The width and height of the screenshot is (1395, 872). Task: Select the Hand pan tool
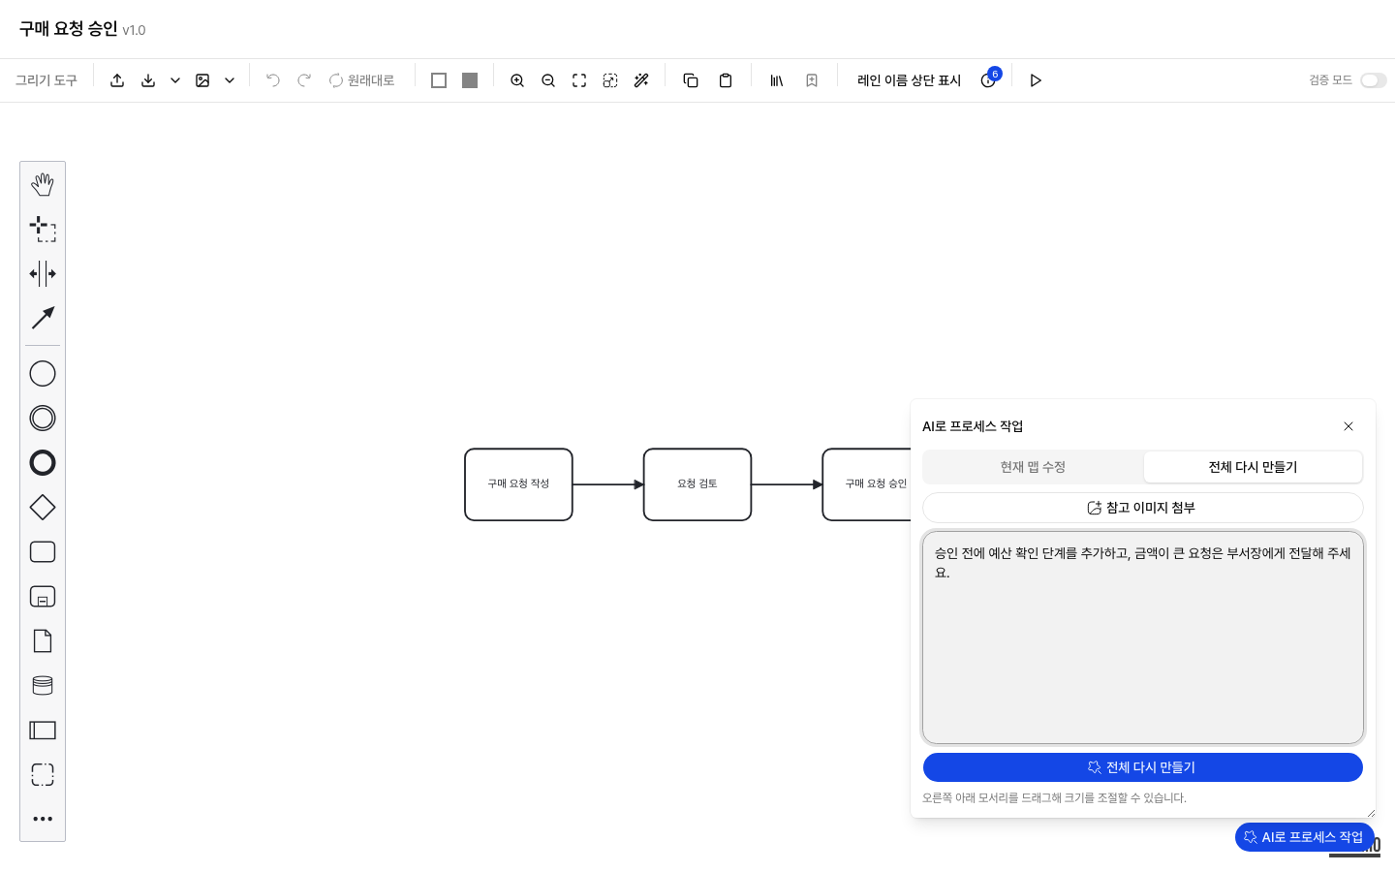point(43,184)
